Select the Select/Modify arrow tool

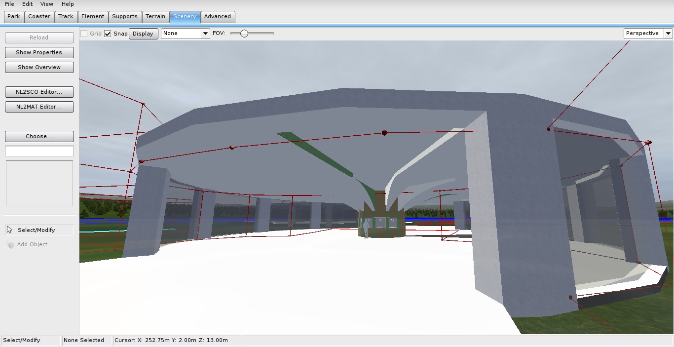coord(10,230)
